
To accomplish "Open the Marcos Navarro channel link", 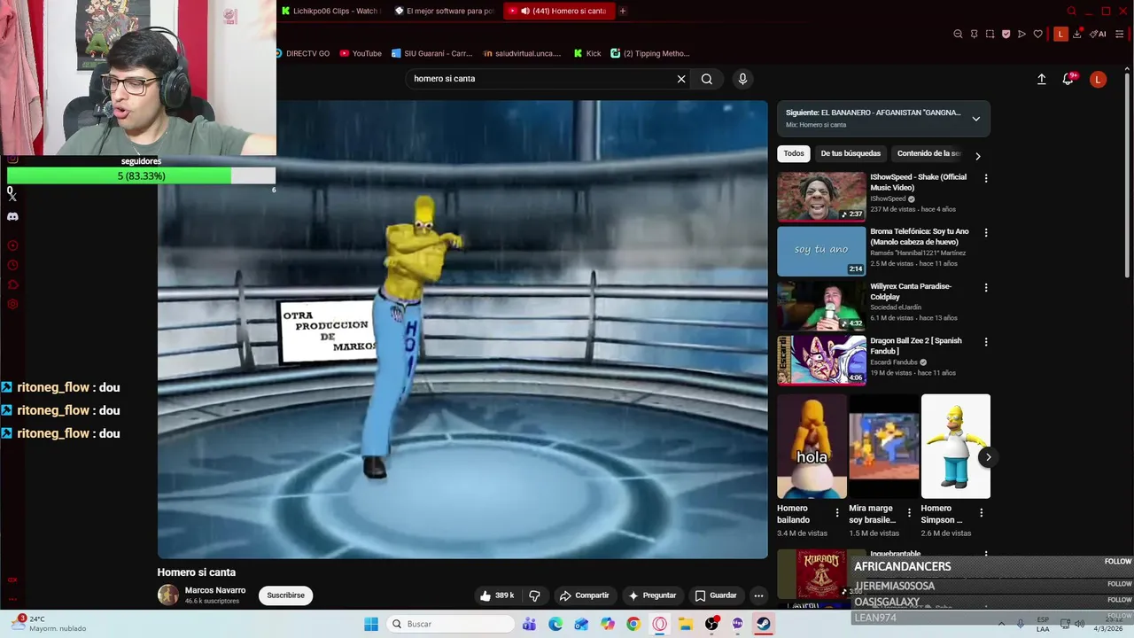I will [x=215, y=590].
